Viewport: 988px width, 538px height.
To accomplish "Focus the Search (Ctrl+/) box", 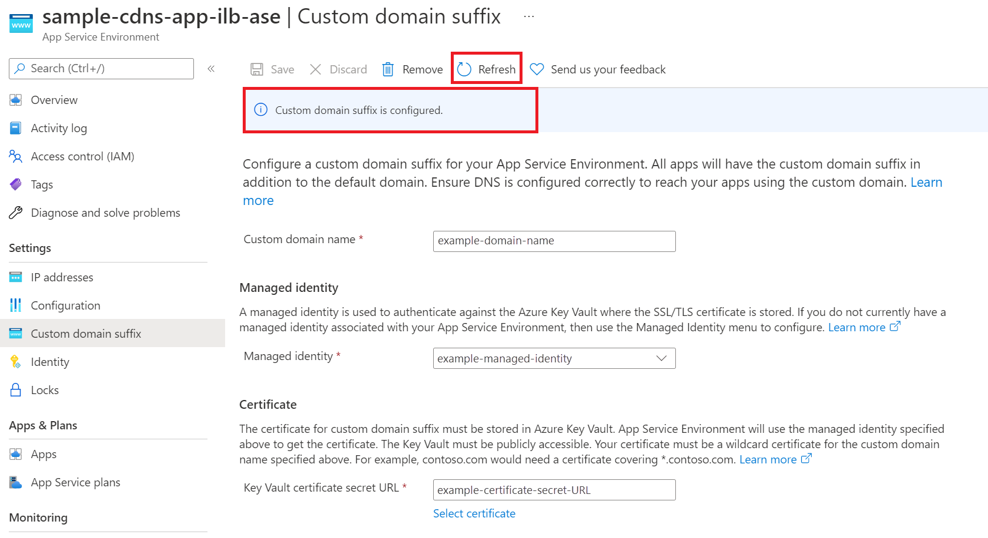I will coord(101,69).
